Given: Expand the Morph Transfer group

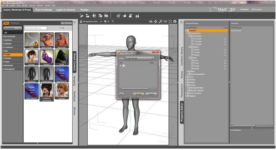Looking at the screenshot, I should tap(187, 91).
